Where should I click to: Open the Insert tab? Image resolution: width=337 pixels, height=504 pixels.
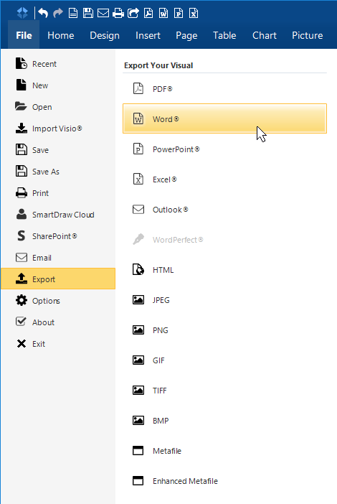click(x=148, y=35)
